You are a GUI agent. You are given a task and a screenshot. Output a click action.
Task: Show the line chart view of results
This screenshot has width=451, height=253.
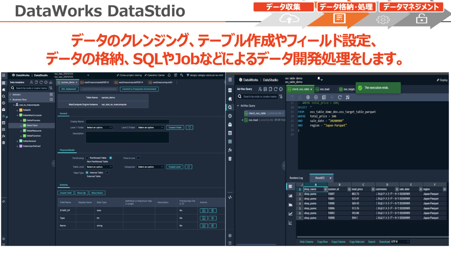pos(291,214)
